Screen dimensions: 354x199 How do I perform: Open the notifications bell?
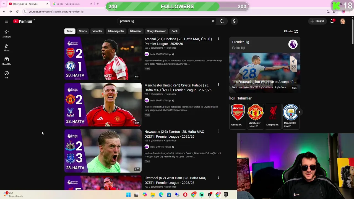point(332,21)
